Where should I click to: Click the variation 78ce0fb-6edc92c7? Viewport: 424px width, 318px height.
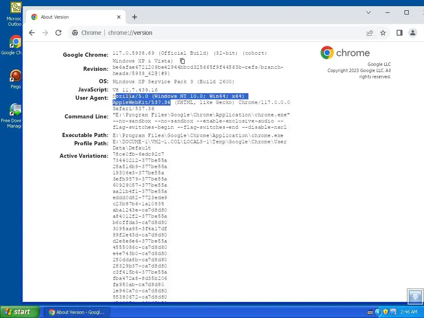point(138,154)
